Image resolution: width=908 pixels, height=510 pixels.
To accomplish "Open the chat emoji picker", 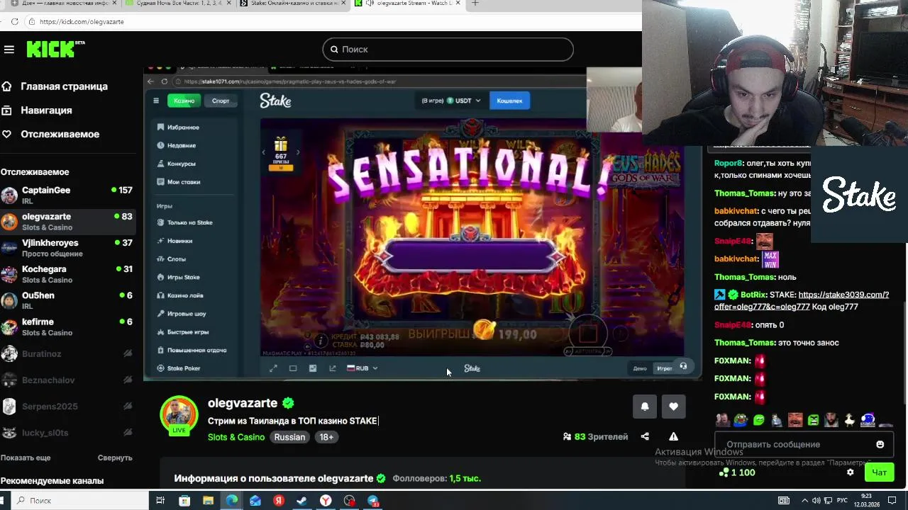I will [880, 444].
